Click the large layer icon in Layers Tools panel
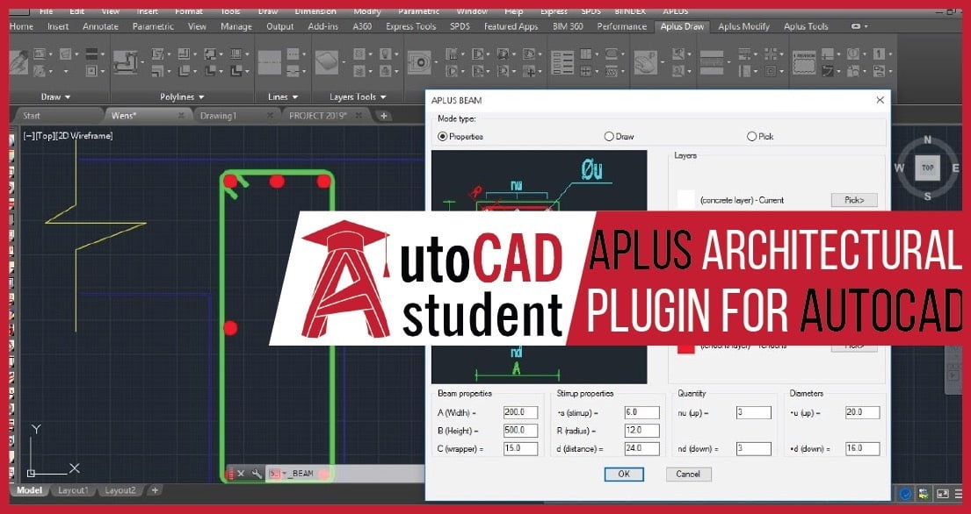Viewport: 971px width, 514px height. [326, 62]
